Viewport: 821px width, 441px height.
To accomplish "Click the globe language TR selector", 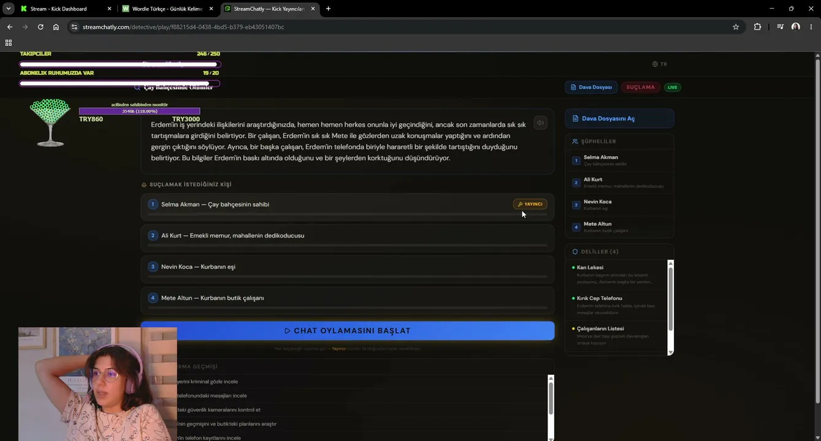I will 660,64.
